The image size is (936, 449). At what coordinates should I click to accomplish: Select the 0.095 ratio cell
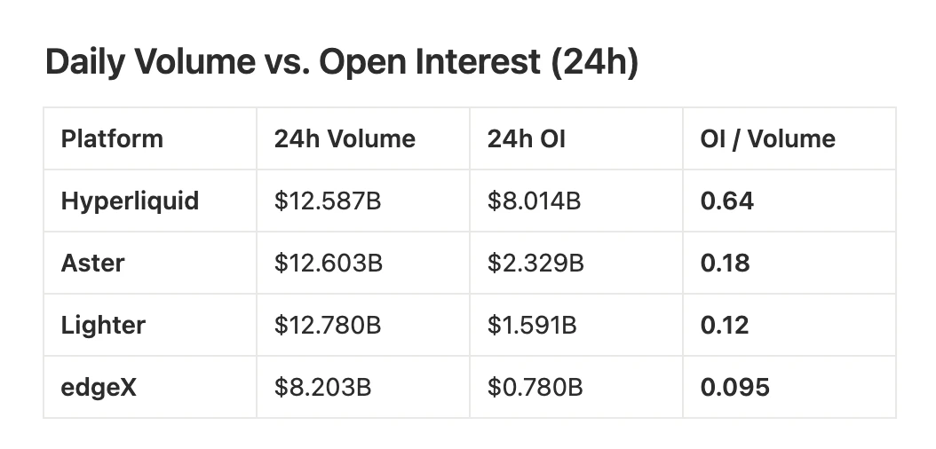tap(734, 388)
